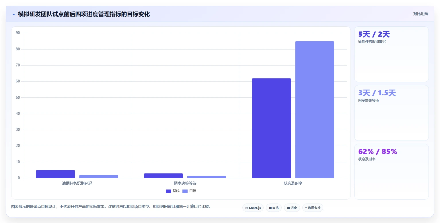Click the 状态及时率 caption in the third card
Image resolution: width=440 pixels, height=223 pixels.
367,159
